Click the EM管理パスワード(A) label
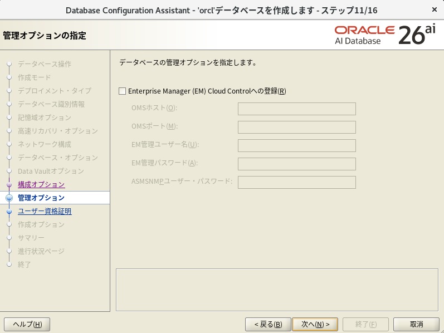Screen dimensions: 444x333 (164, 163)
